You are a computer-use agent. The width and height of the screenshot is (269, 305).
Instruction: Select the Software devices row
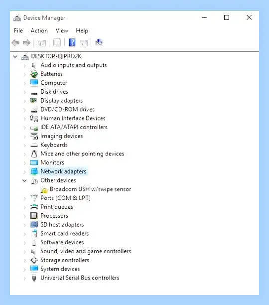click(62, 242)
